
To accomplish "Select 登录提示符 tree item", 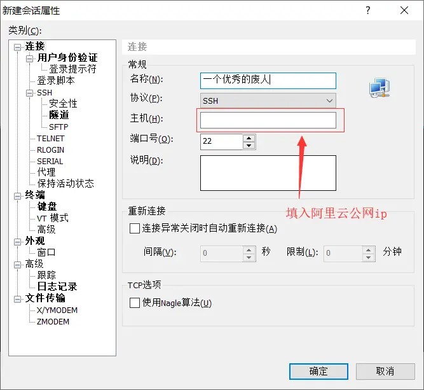I will point(72,69).
